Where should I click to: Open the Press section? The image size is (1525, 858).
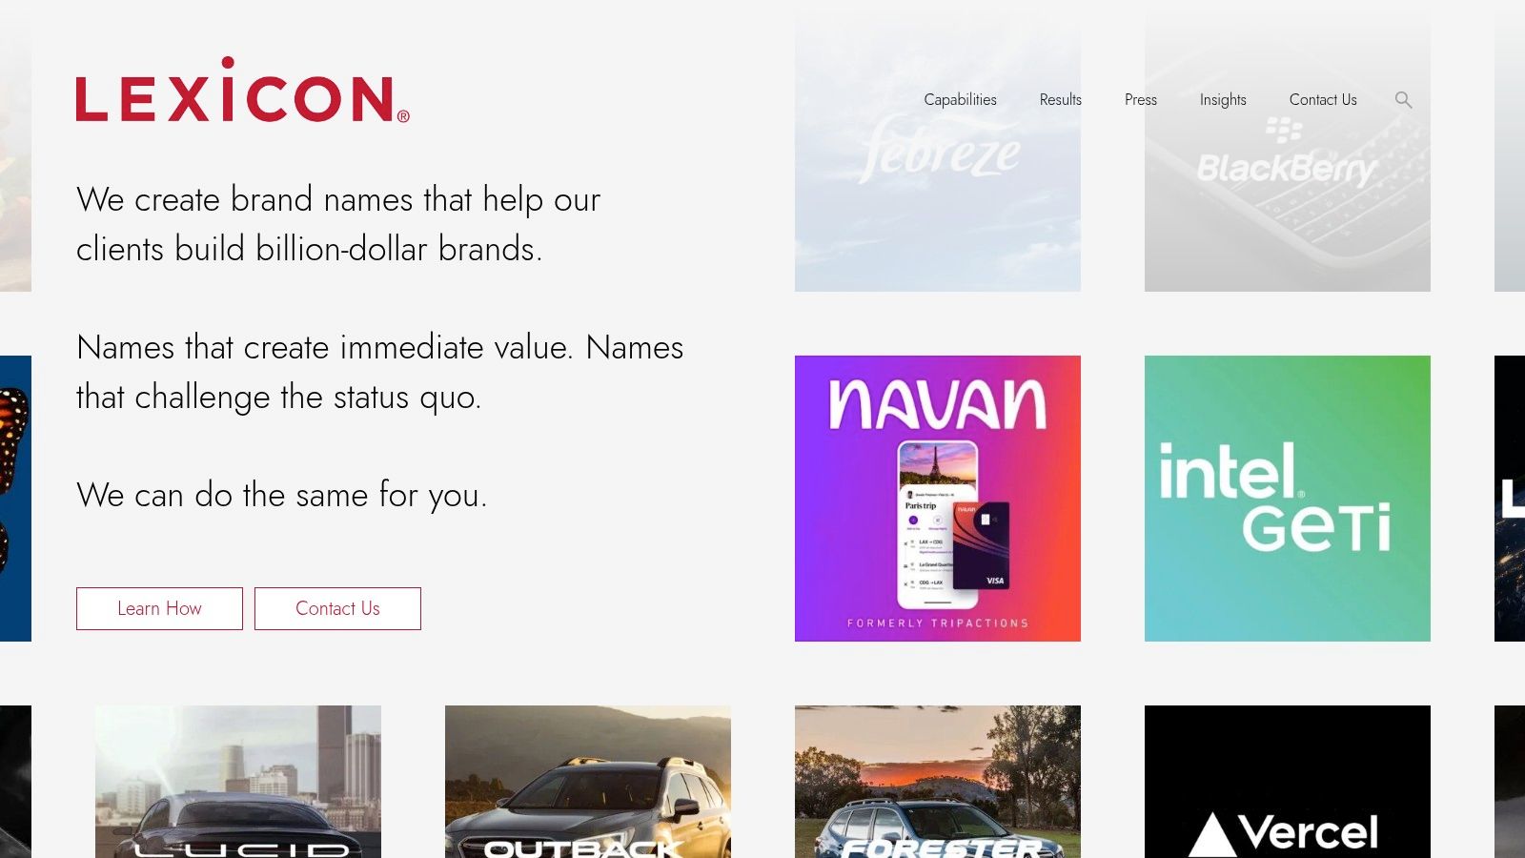point(1140,99)
